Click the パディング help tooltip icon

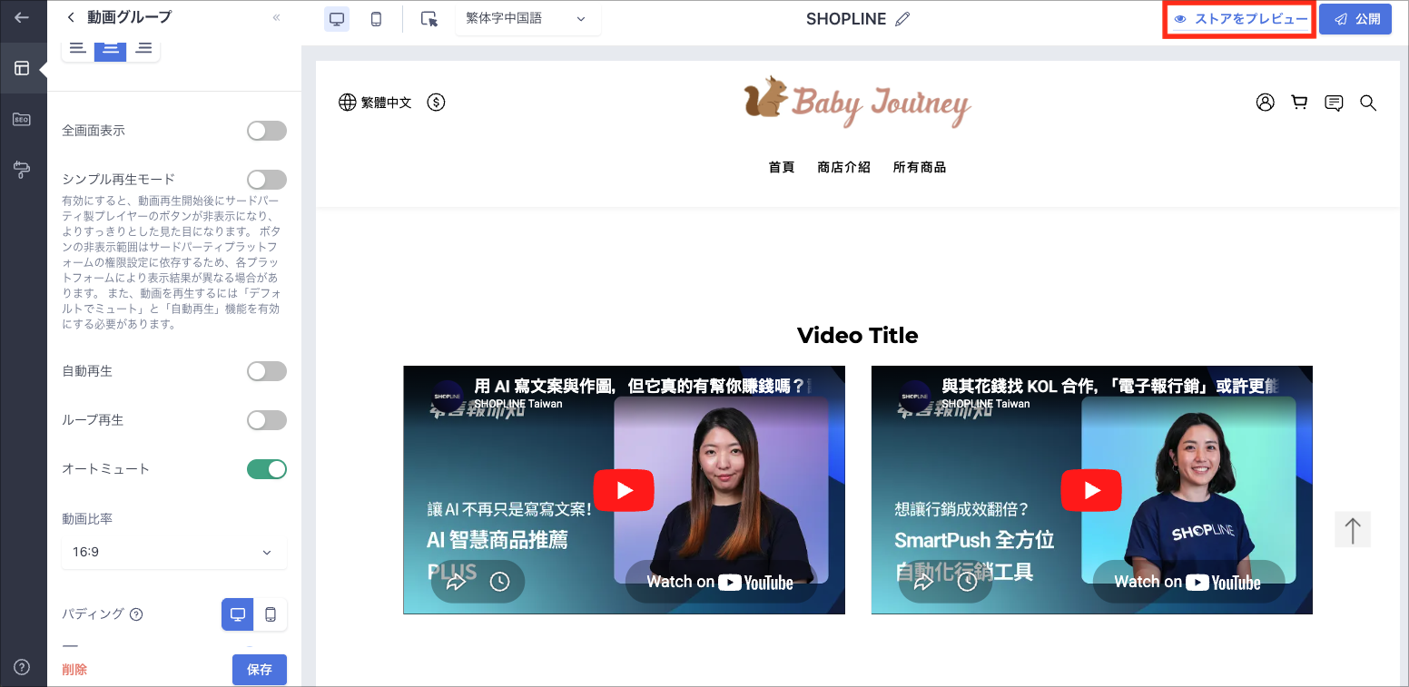(x=136, y=614)
